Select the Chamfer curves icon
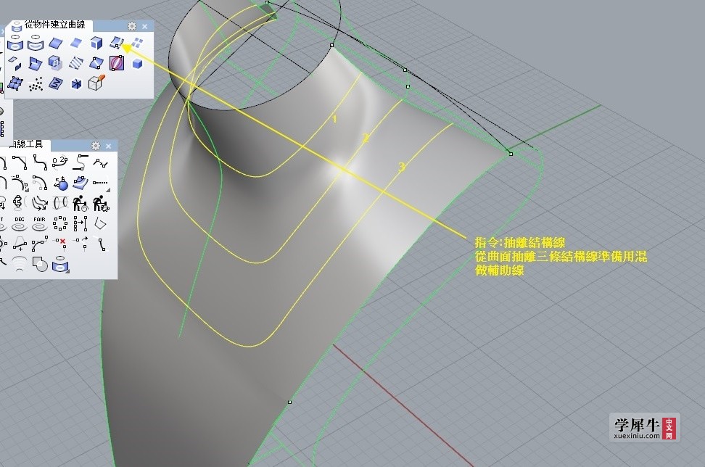 20,162
